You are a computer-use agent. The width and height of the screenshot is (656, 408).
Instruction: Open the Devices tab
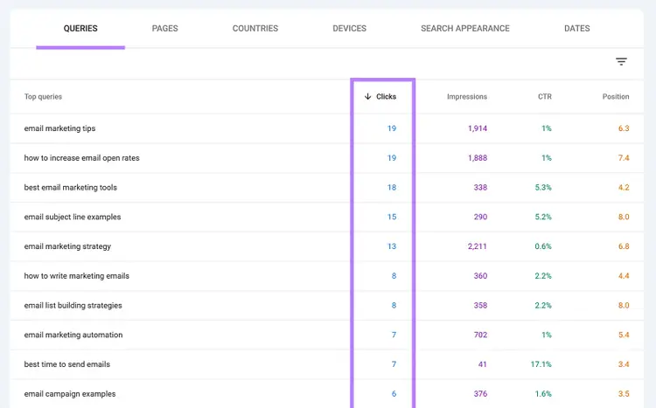pyautogui.click(x=349, y=29)
